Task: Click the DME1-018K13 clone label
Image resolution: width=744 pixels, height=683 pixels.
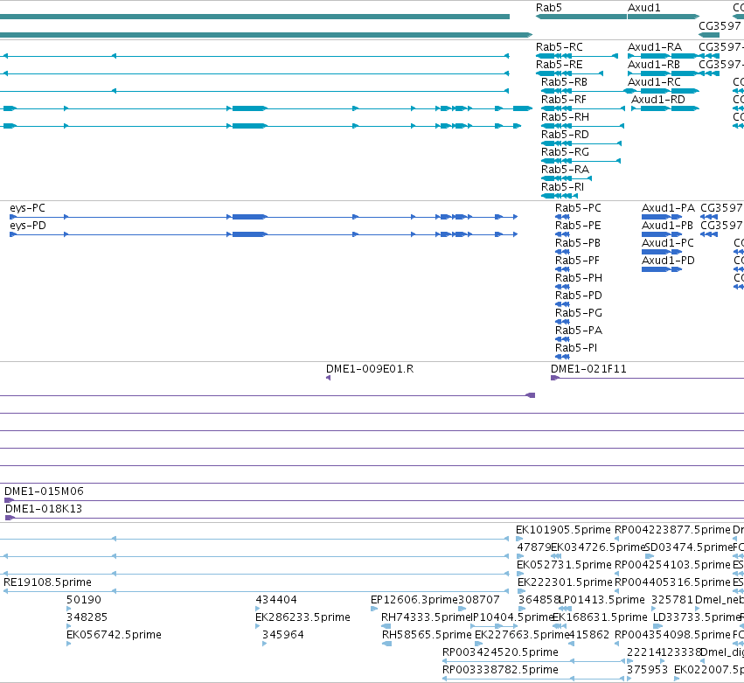Action: pyautogui.click(x=44, y=509)
